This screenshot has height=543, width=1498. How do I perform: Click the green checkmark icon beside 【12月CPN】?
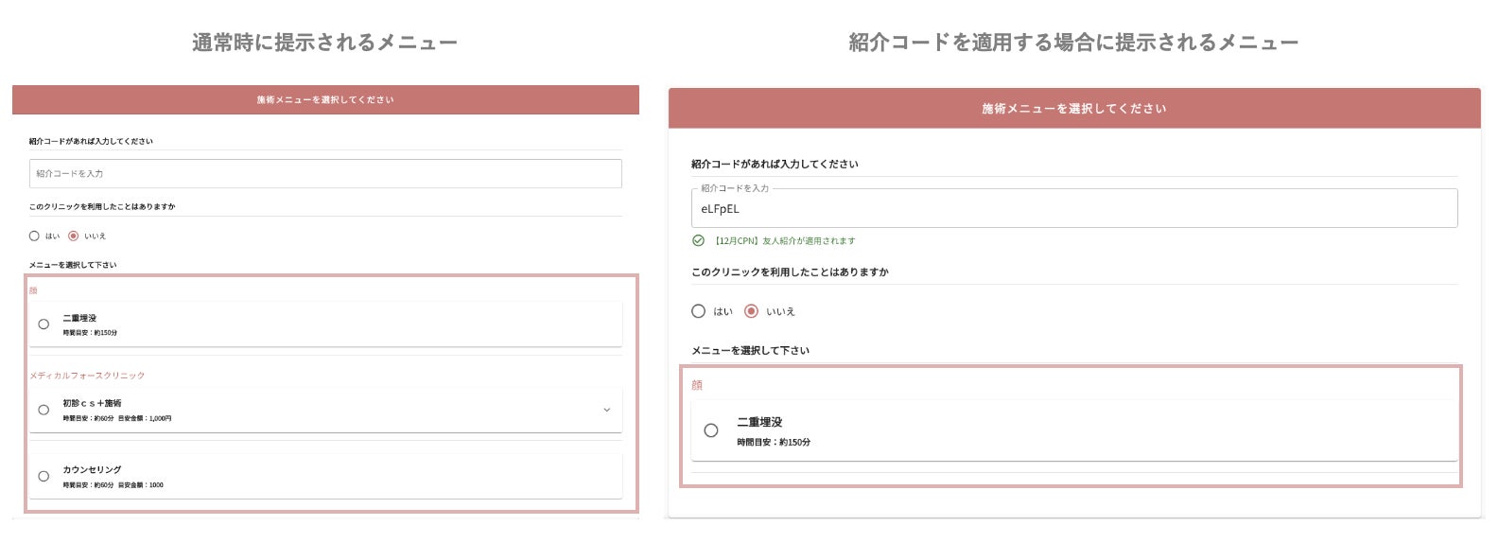click(699, 240)
